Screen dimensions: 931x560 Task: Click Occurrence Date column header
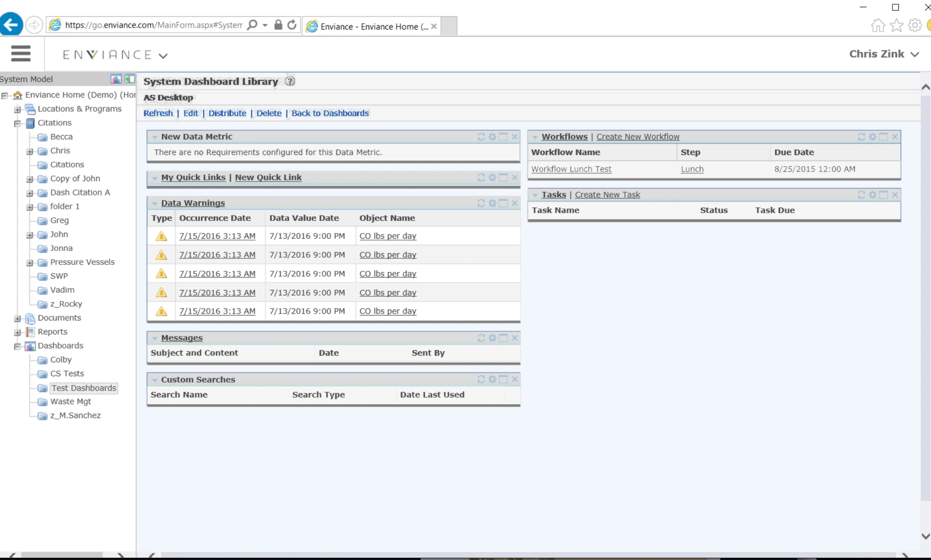[x=215, y=218]
